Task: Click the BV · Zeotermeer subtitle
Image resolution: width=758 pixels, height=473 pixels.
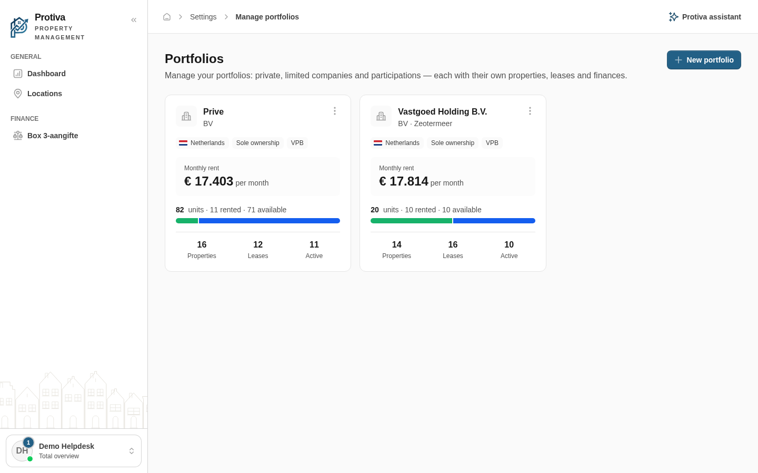Action: point(425,124)
